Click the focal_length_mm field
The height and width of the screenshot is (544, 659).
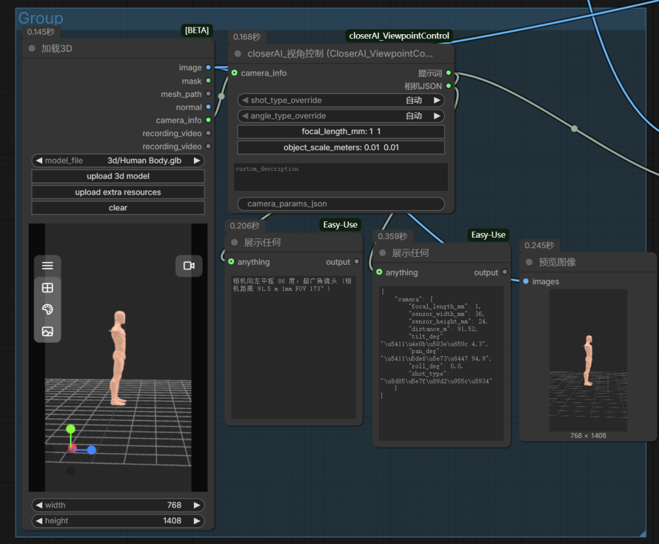(341, 132)
